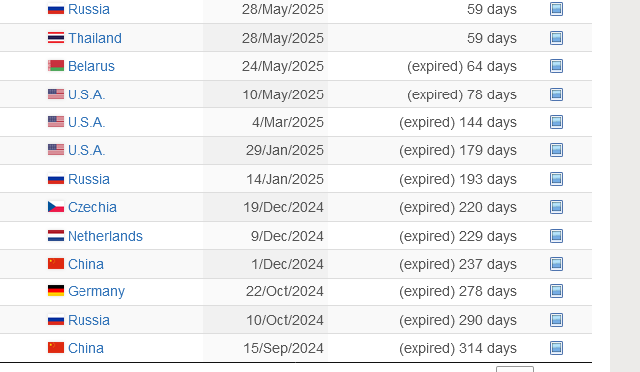Follow the Belarus country link
The image size is (640, 372).
pos(91,66)
